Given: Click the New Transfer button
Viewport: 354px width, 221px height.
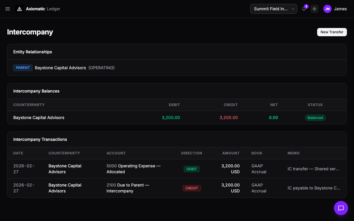Looking at the screenshot, I should point(332,32).
